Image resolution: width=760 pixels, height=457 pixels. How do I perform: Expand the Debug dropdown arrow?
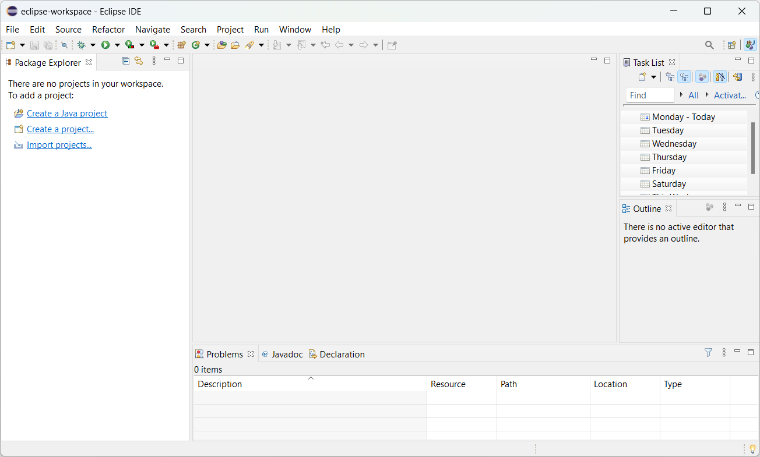coord(93,45)
